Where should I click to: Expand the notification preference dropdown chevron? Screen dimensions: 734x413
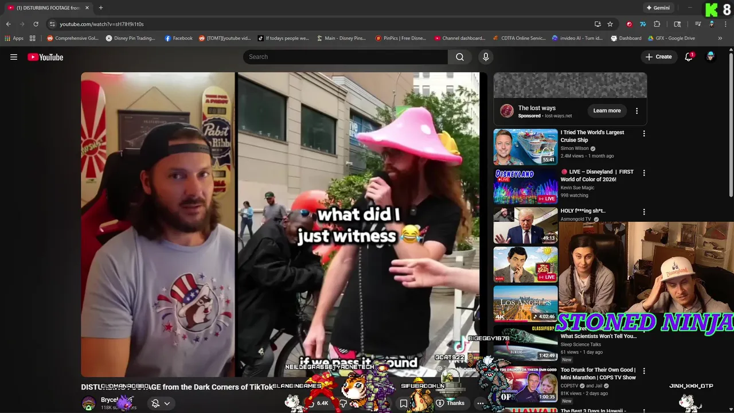(167, 403)
